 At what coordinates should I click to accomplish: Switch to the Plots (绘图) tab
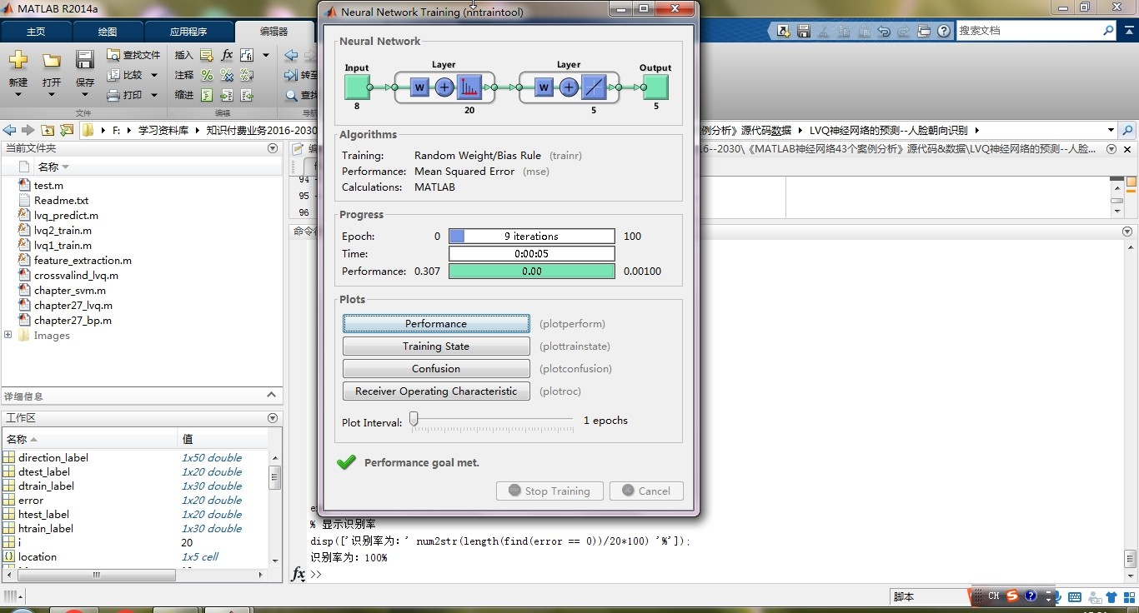click(x=108, y=32)
